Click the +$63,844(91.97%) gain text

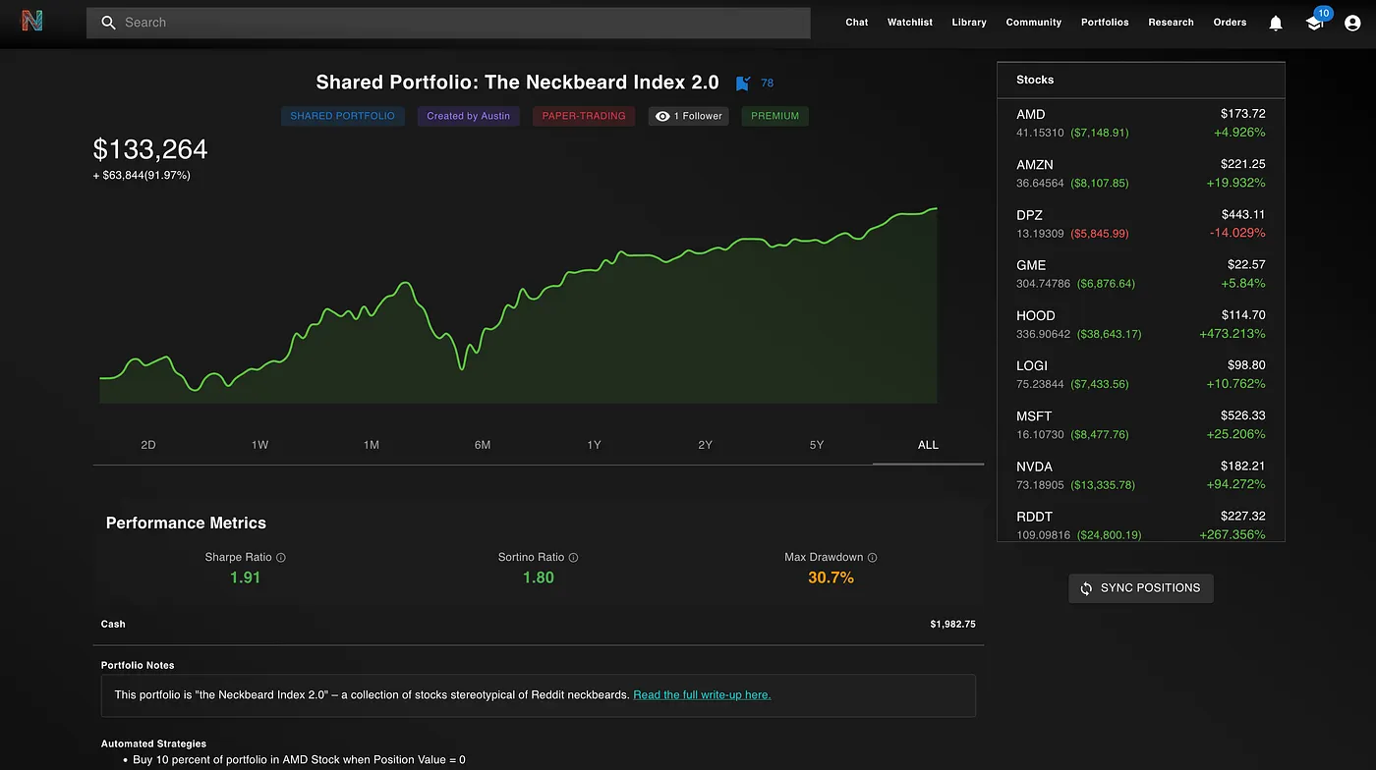[142, 176]
